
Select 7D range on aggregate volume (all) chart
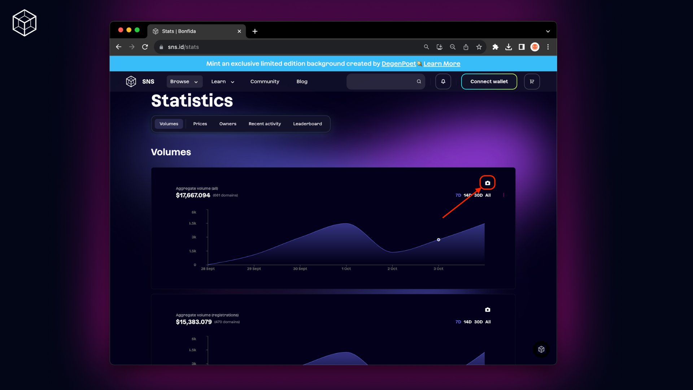pyautogui.click(x=458, y=195)
